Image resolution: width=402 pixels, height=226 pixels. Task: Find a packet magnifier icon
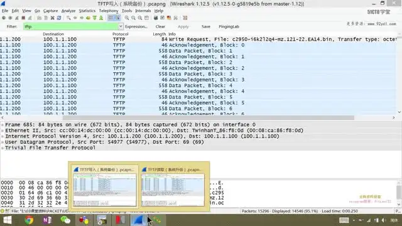pyautogui.click(x=68, y=18)
